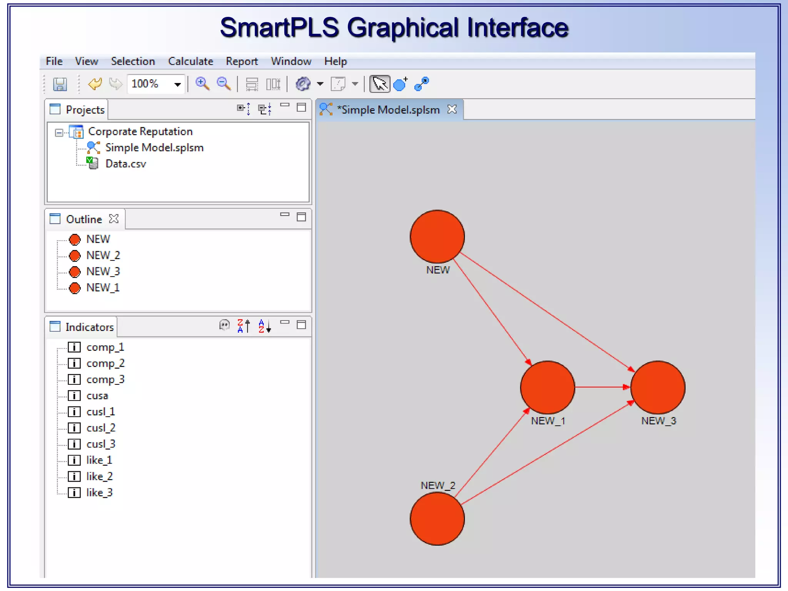The image size is (788, 591).
Task: Collapse the Corporate Reputation project tree
Action: pyautogui.click(x=59, y=133)
